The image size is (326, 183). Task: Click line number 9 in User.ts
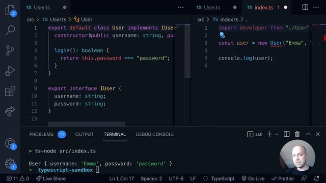point(35,88)
